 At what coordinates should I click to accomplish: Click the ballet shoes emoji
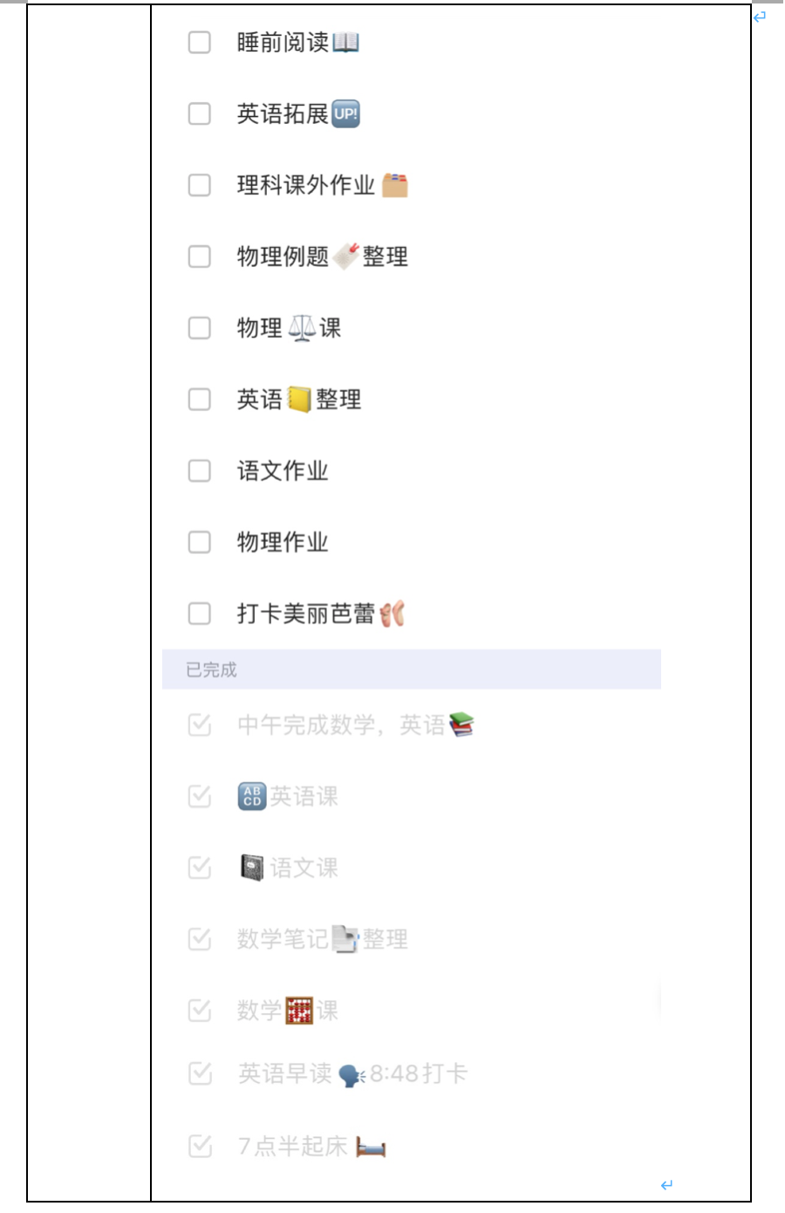(392, 614)
